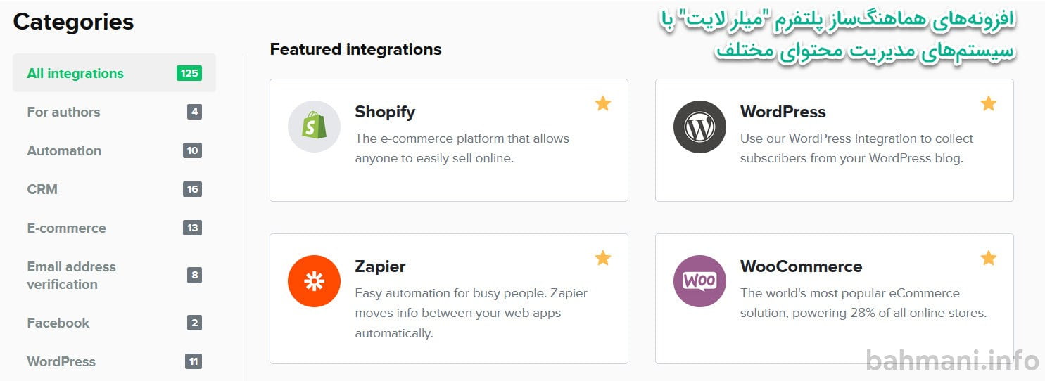Select the Facebook category
This screenshot has width=1045, height=381.
tap(58, 323)
